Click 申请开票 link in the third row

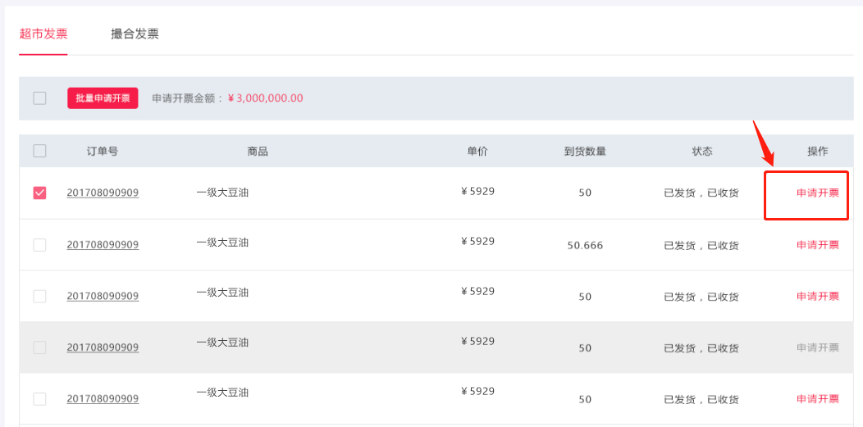tap(818, 296)
